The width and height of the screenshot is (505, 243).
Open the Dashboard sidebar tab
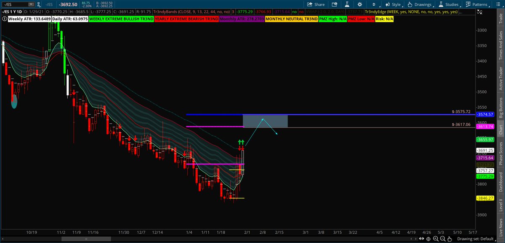pyautogui.click(x=500, y=183)
